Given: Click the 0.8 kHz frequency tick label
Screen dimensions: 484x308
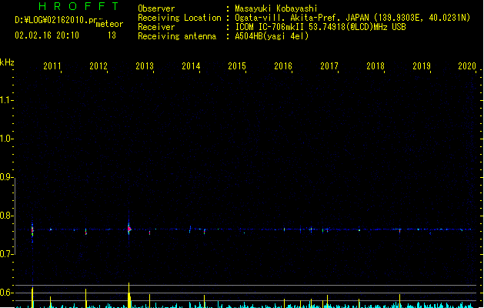Looking at the screenshot, I should pyautogui.click(x=6, y=216).
